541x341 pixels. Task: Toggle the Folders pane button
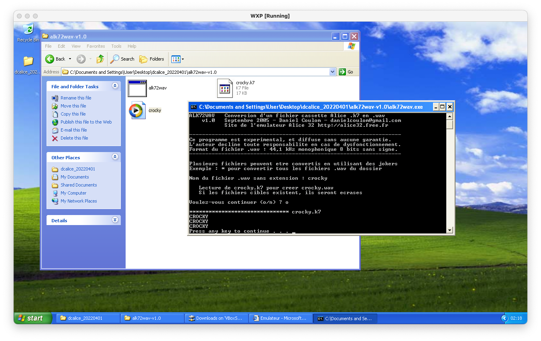coord(152,59)
